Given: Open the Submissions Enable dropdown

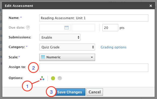Looking at the screenshot, I should point(60,37).
